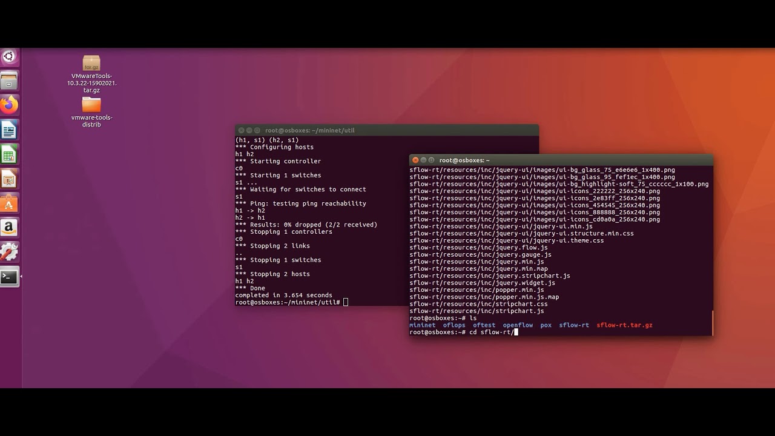
Task: Select vmware-tools-distrib desktop folder
Action: point(91,112)
